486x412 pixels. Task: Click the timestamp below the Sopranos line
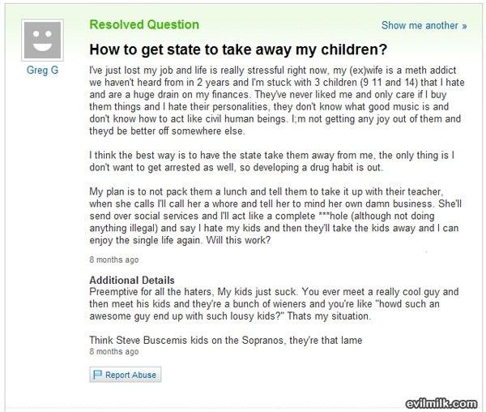click(113, 351)
